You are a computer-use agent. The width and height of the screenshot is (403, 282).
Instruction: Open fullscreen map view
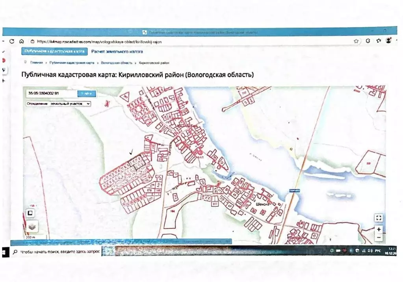(379, 218)
